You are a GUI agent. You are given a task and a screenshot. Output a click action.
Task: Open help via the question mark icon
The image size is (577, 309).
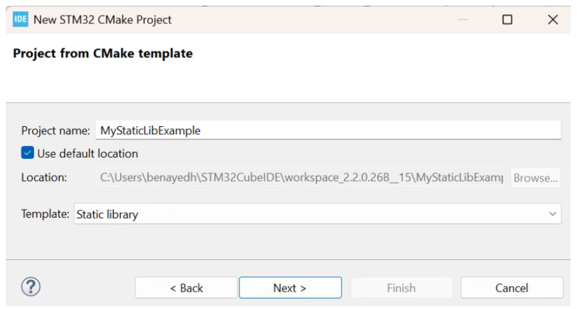coord(30,287)
